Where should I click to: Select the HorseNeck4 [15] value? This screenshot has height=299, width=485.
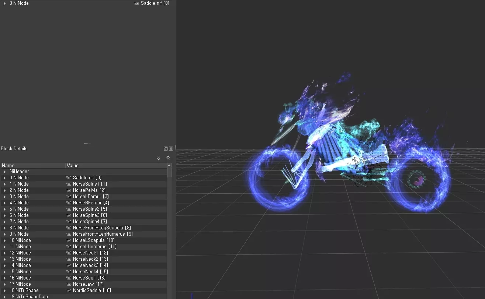90,272
